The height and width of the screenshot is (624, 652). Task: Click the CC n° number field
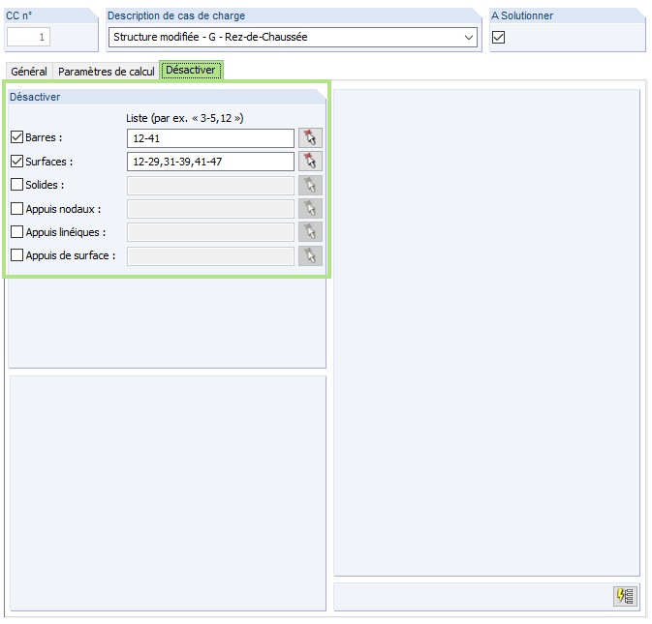(x=28, y=37)
